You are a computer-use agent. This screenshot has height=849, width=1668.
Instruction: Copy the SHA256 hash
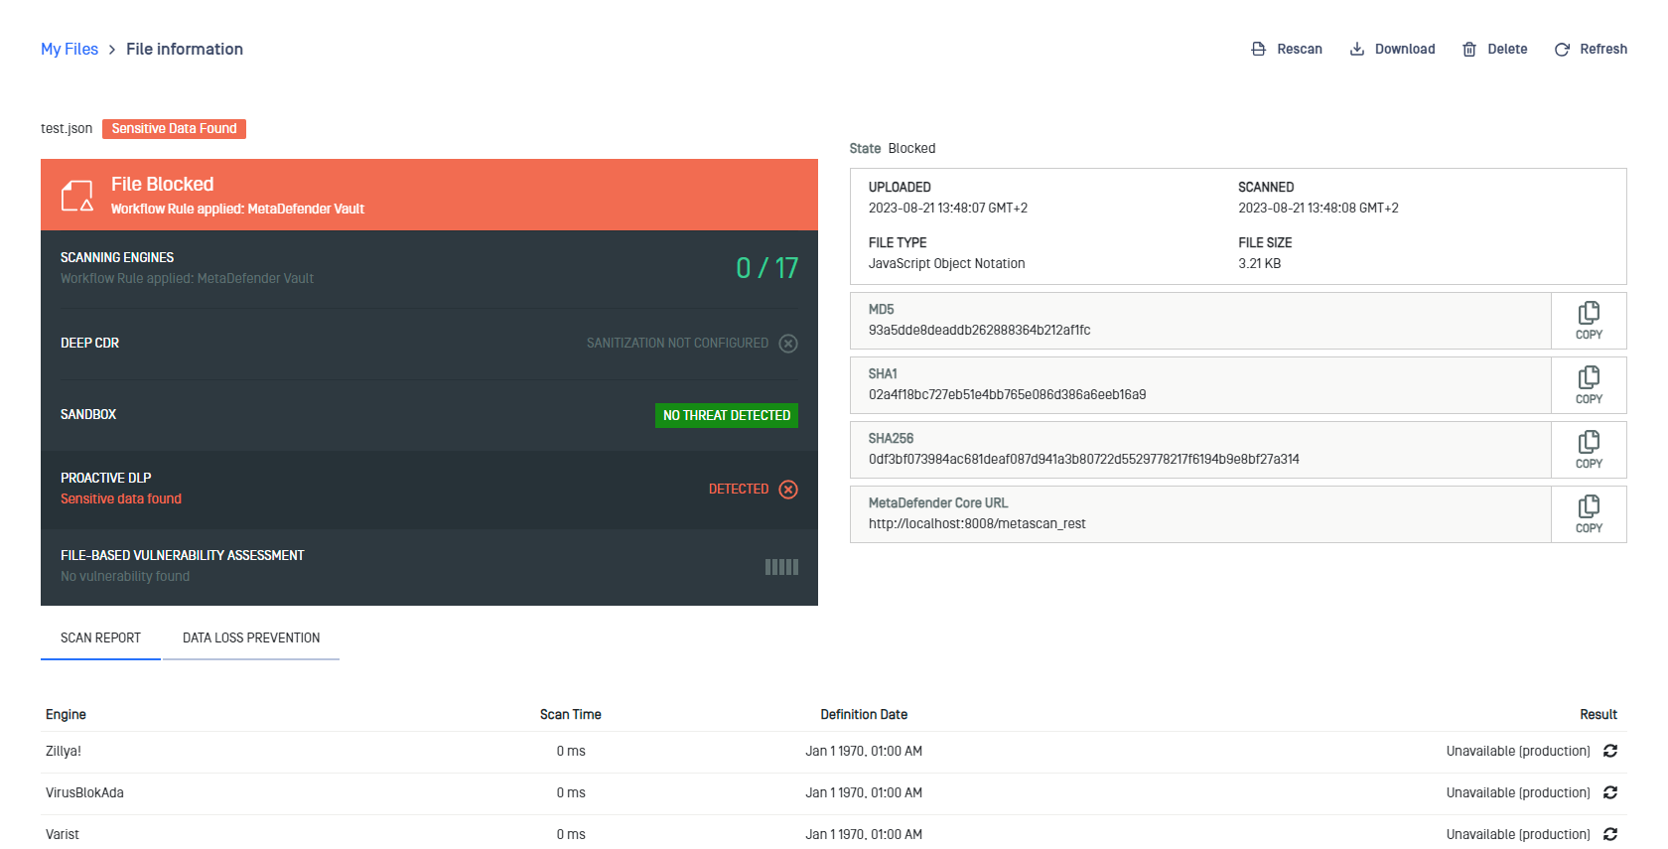click(1589, 450)
